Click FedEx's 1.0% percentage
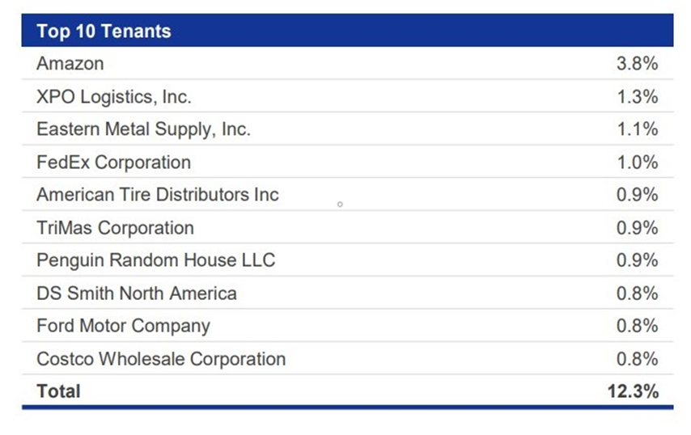 [638, 163]
